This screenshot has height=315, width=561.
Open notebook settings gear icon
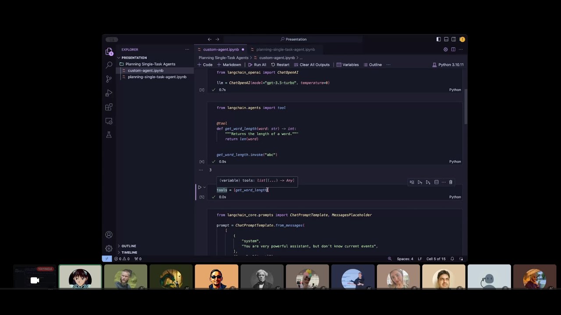446,49
